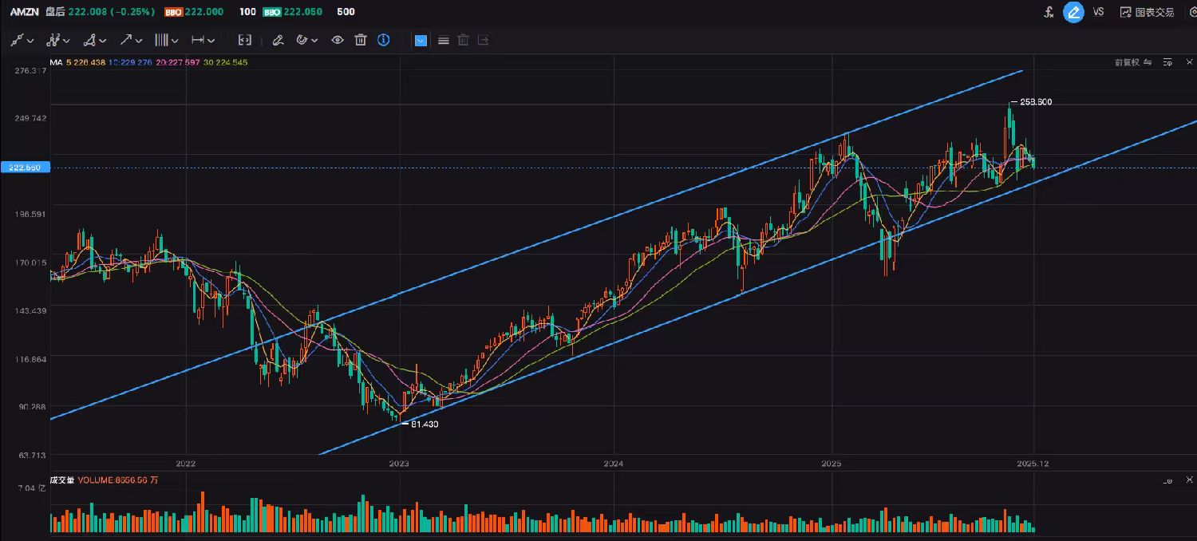This screenshot has width=1197, height=541.
Task: Expand the trend line tool dropdown
Action: click(x=30, y=40)
